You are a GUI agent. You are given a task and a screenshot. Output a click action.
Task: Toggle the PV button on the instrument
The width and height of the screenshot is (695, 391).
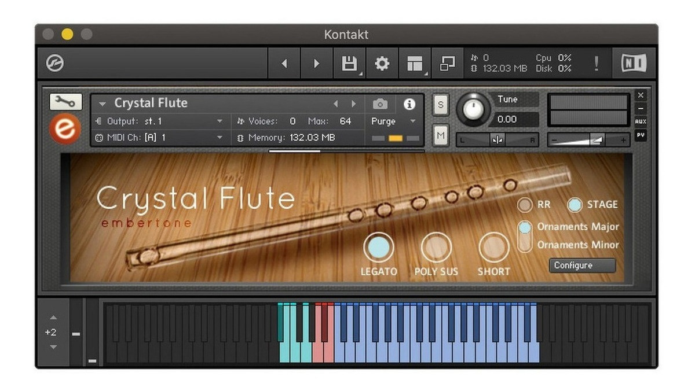coord(640,135)
